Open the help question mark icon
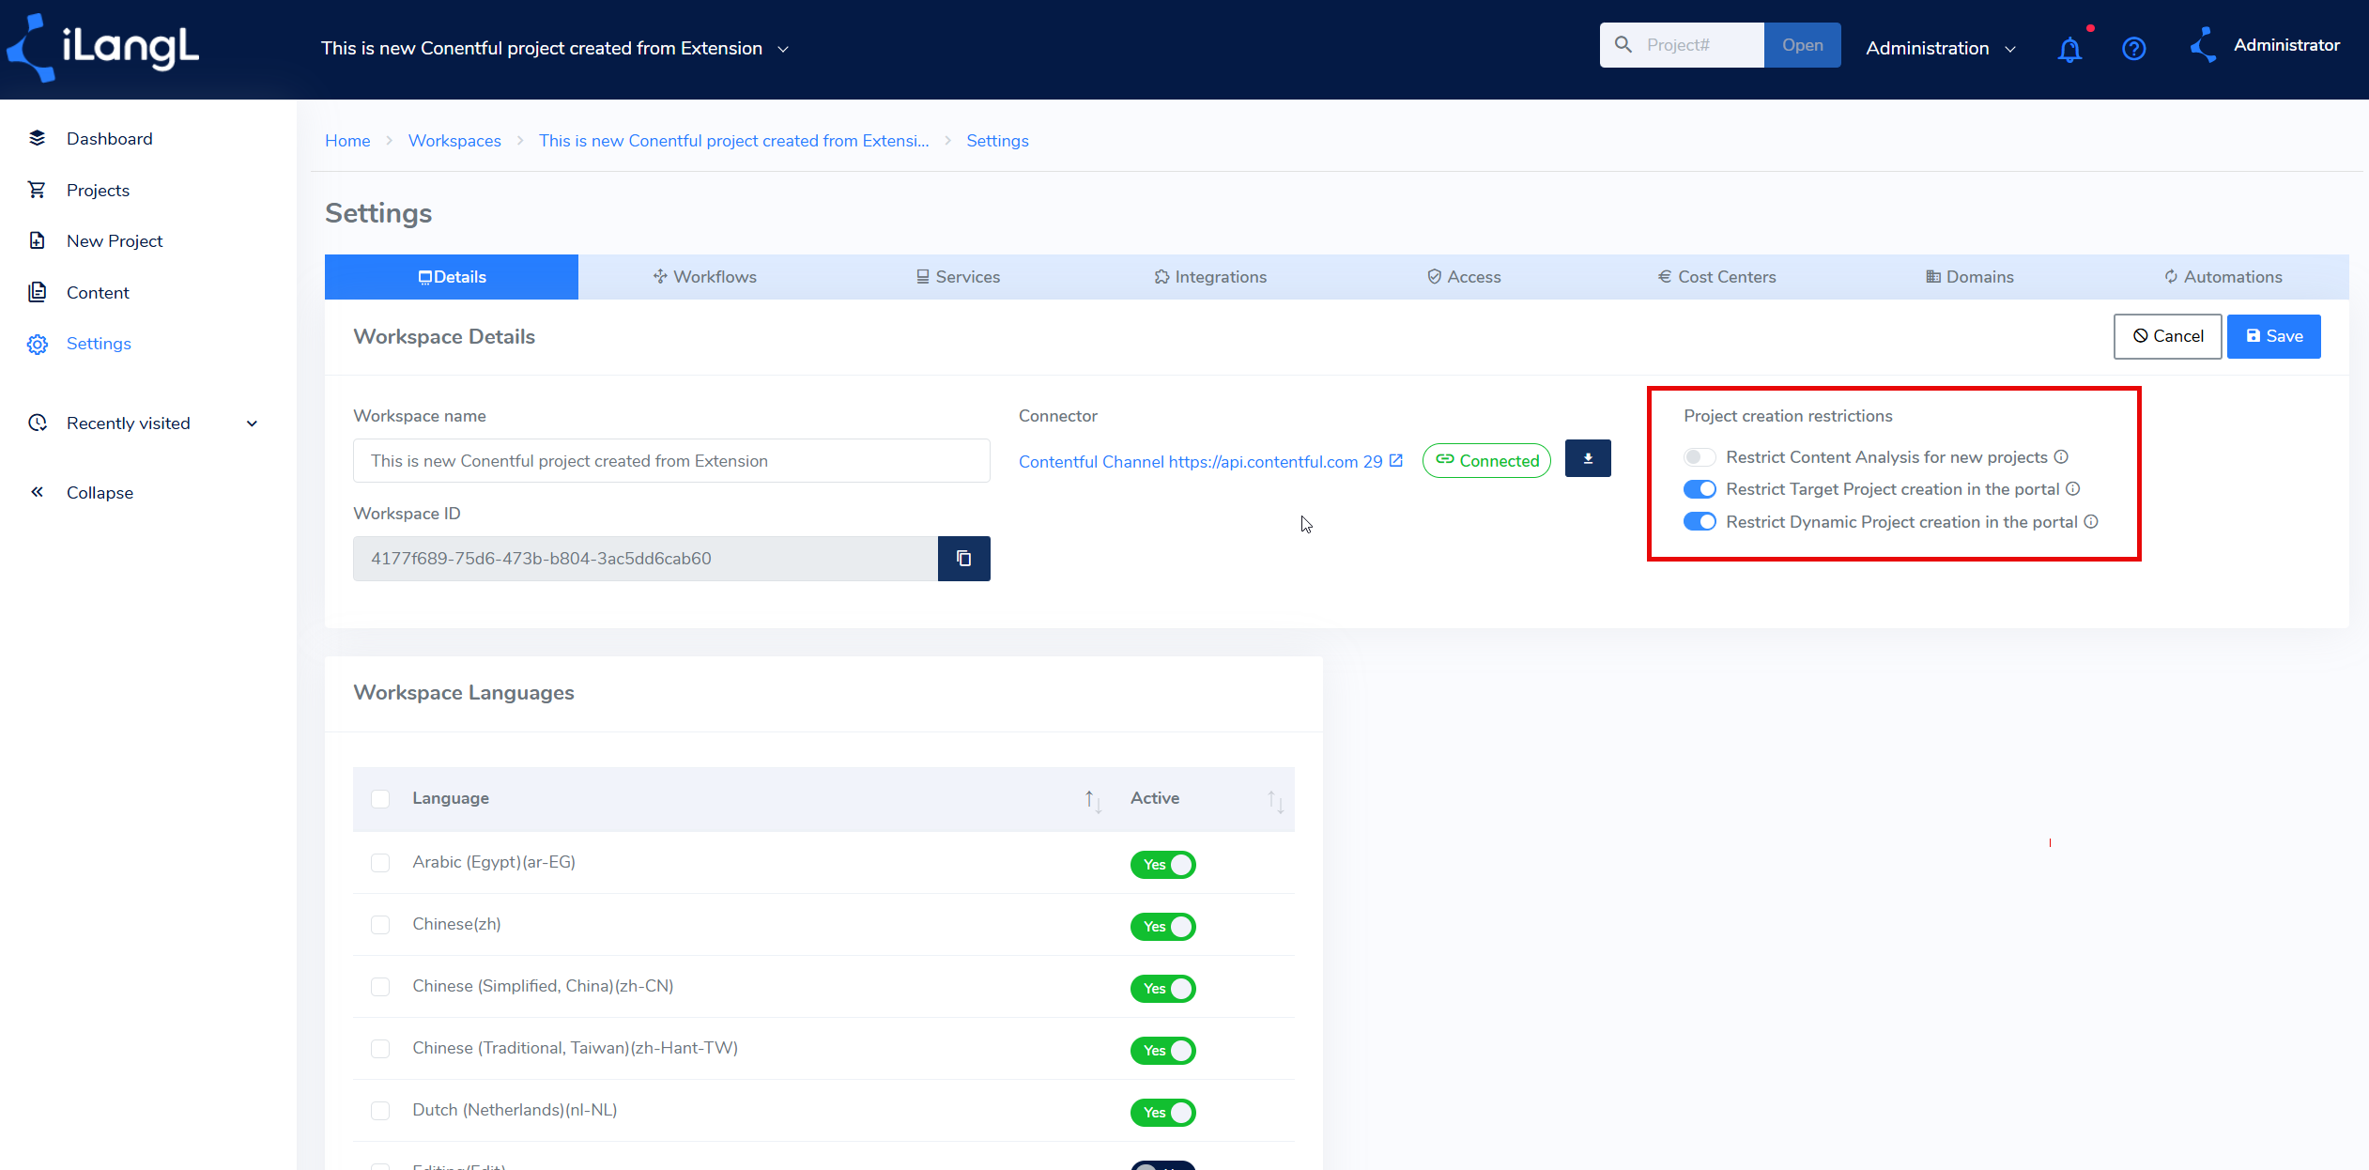Viewport: 2369px width, 1170px height. 2133,48
